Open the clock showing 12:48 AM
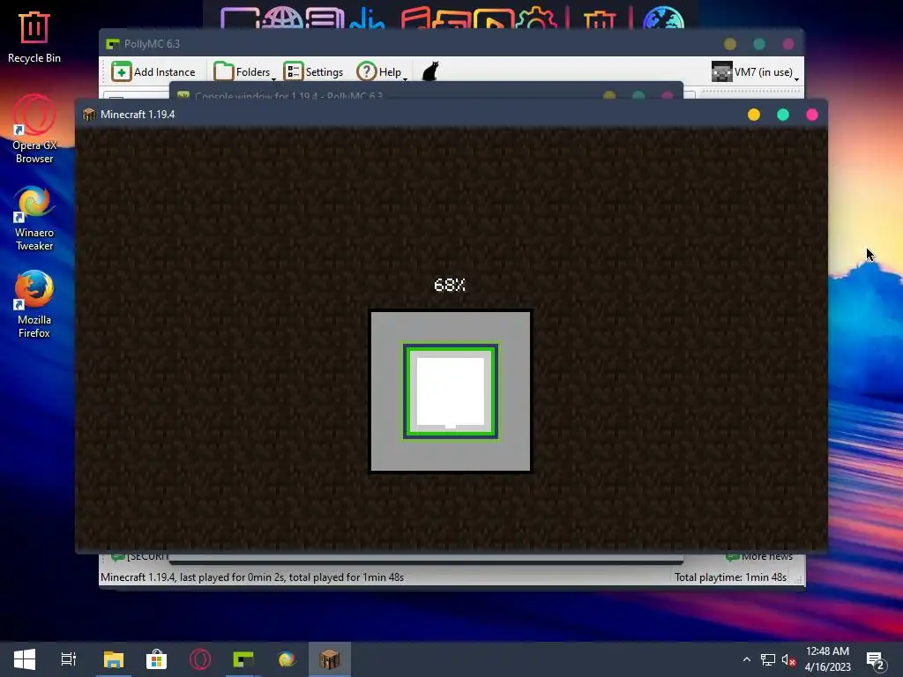Image resolution: width=903 pixels, height=677 pixels. pyautogui.click(x=827, y=659)
